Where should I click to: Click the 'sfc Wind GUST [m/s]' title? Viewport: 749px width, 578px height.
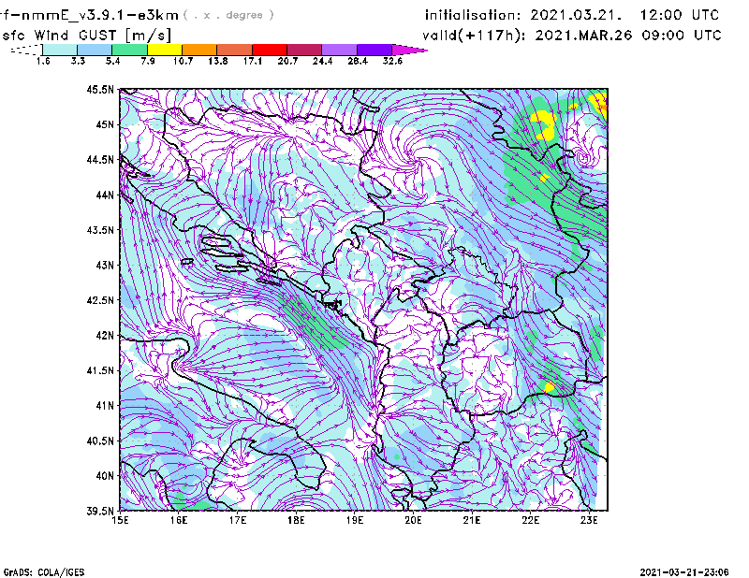coord(86,36)
